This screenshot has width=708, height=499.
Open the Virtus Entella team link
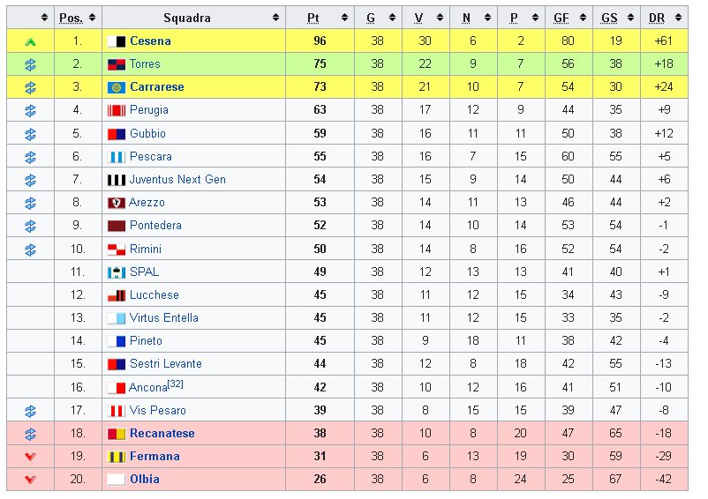[x=164, y=318]
